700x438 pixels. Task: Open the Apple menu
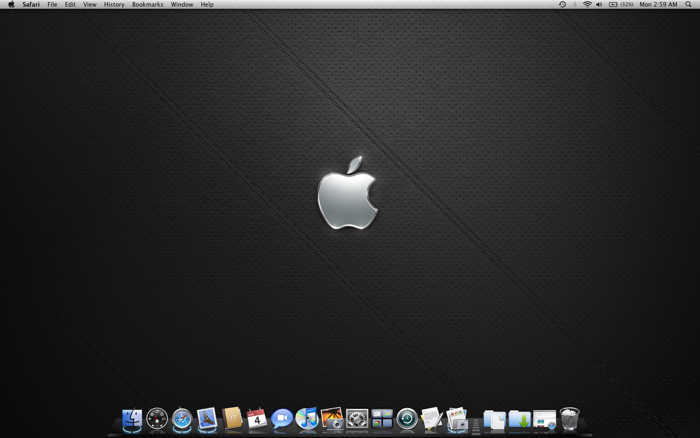pos(11,5)
